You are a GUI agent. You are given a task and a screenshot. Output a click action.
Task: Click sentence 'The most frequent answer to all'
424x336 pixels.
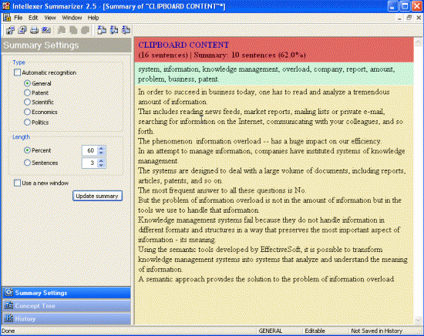click(222, 190)
